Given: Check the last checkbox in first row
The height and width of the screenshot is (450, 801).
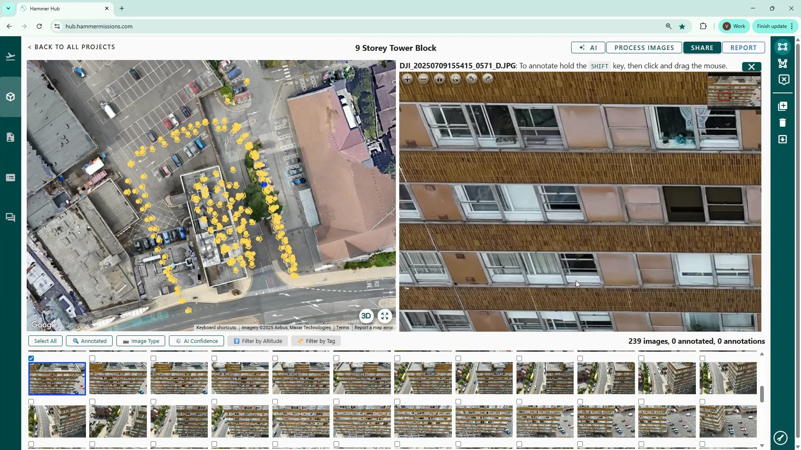Looking at the screenshot, I should (x=703, y=358).
